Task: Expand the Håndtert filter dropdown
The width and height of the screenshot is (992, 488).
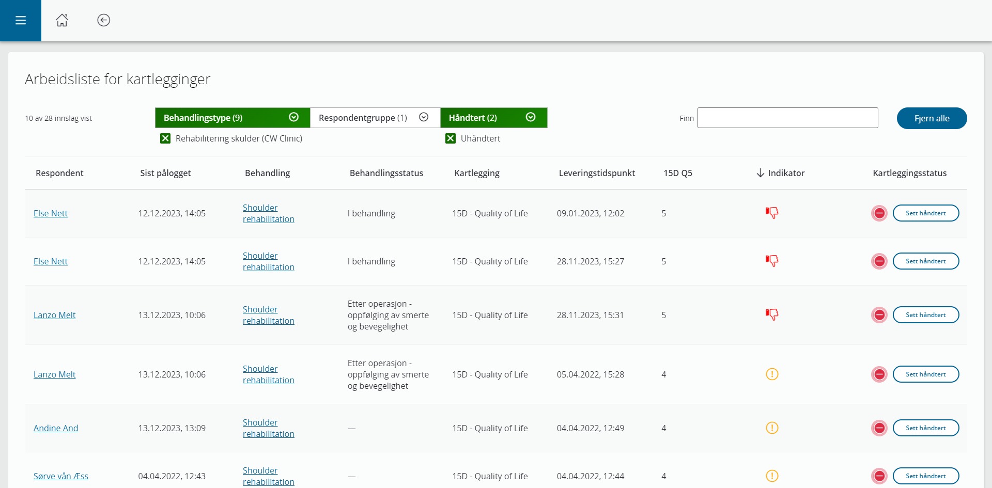Action: [x=530, y=117]
